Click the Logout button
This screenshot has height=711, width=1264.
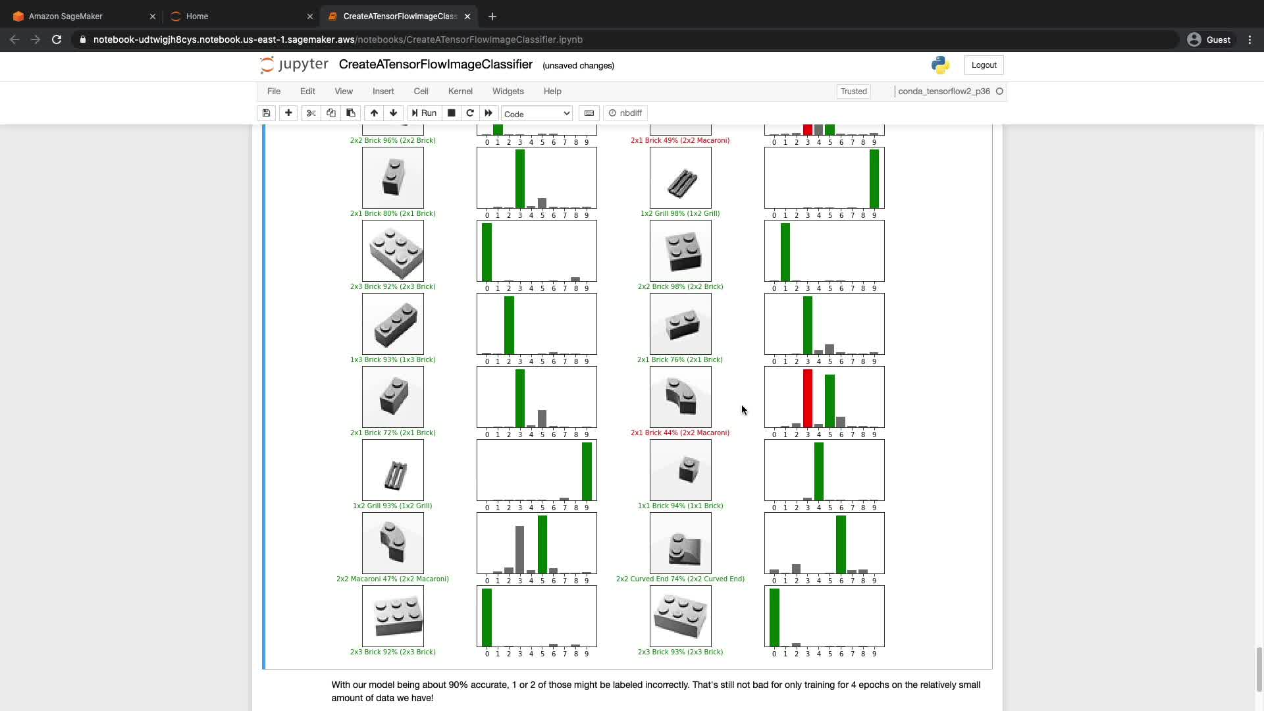(x=984, y=65)
